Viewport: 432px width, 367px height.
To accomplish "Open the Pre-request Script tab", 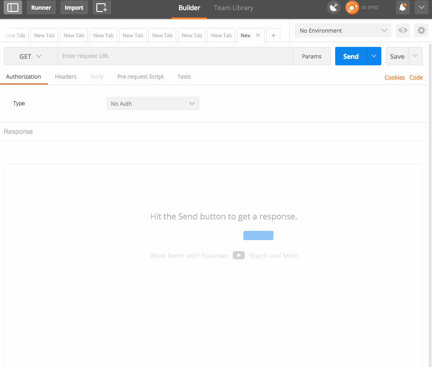I will (x=140, y=77).
